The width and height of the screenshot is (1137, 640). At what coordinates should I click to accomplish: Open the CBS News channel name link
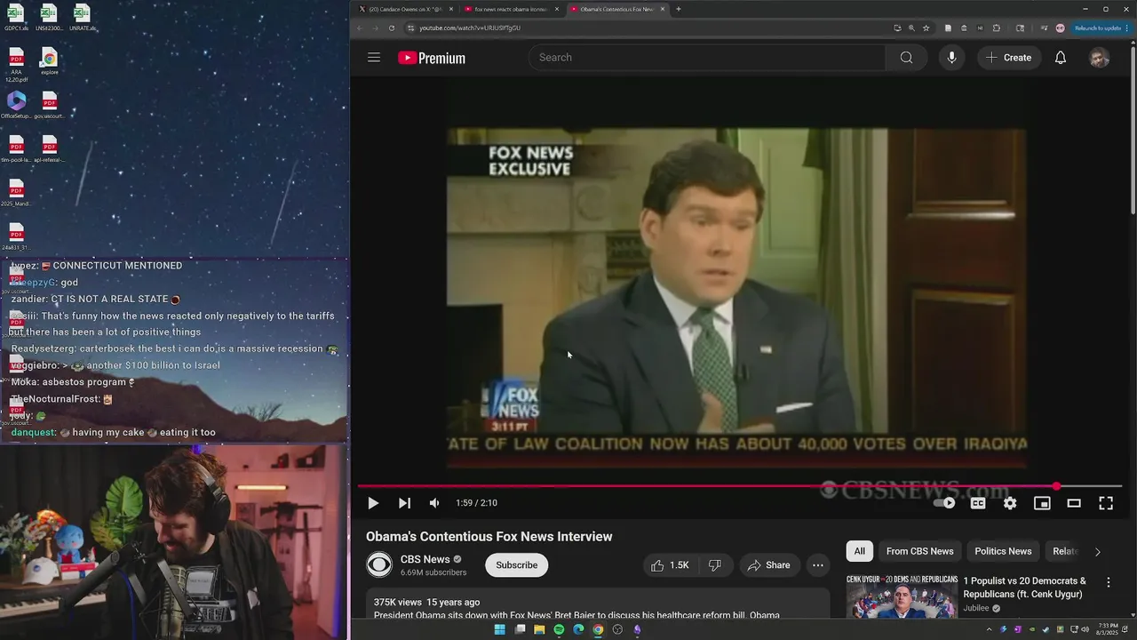click(x=425, y=559)
